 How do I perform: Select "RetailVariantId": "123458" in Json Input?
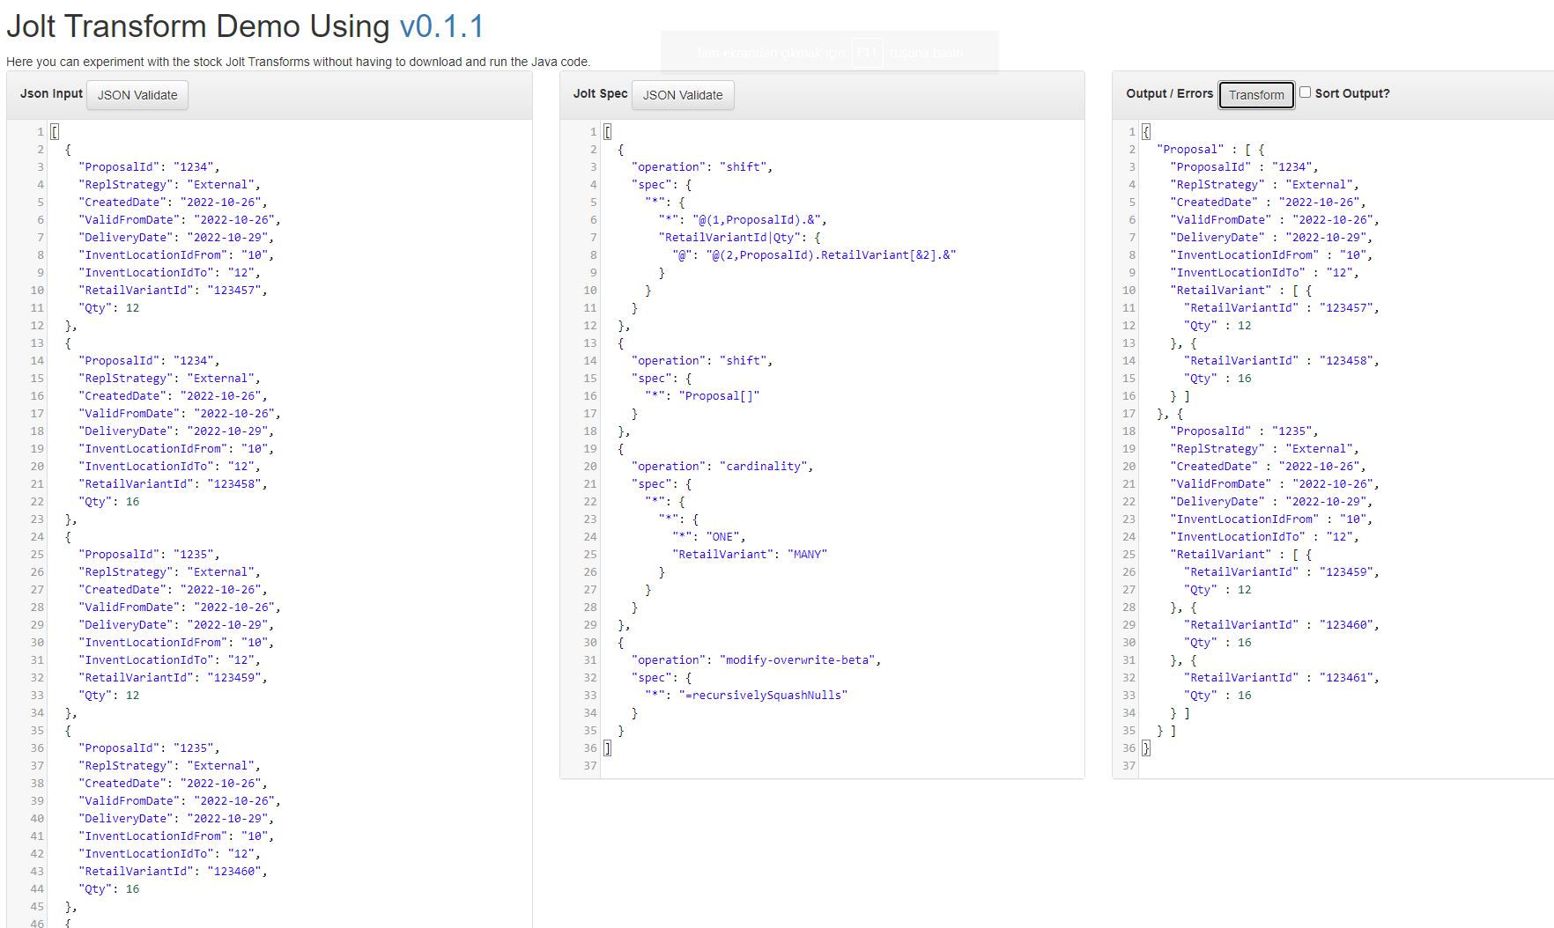click(x=172, y=484)
